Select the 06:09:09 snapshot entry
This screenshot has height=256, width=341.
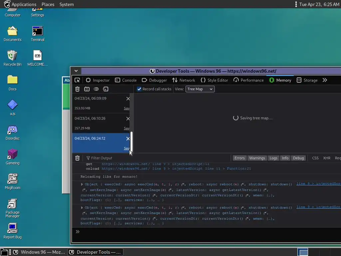tap(101, 103)
